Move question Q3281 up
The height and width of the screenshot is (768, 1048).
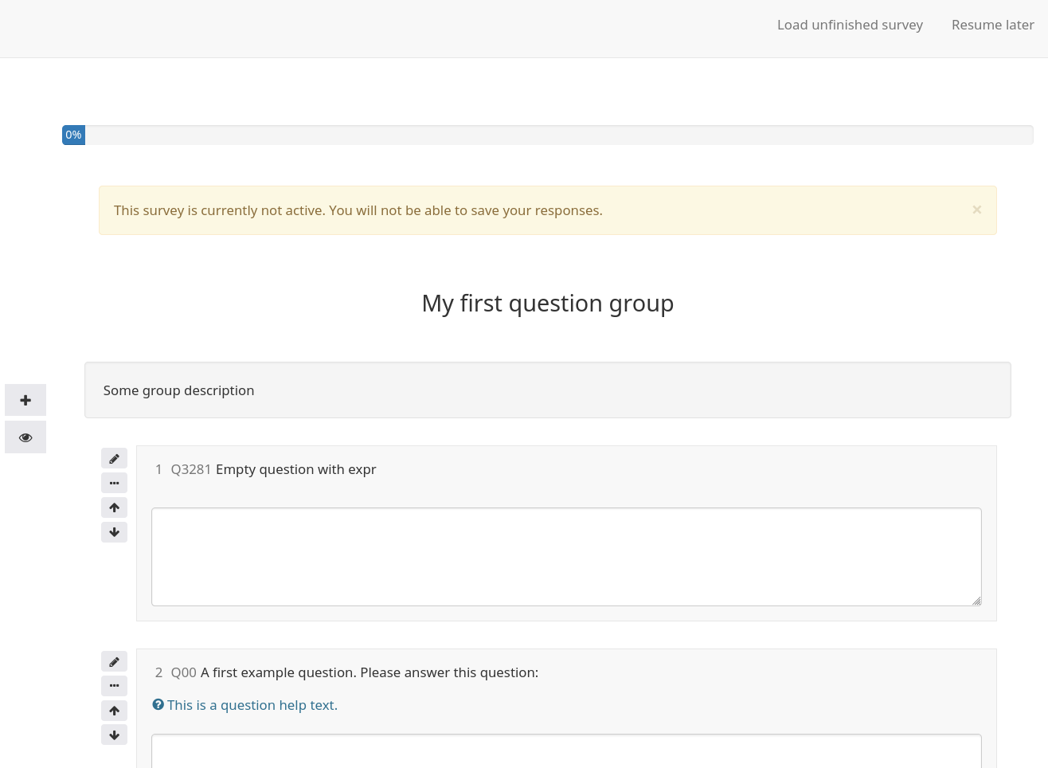(114, 507)
